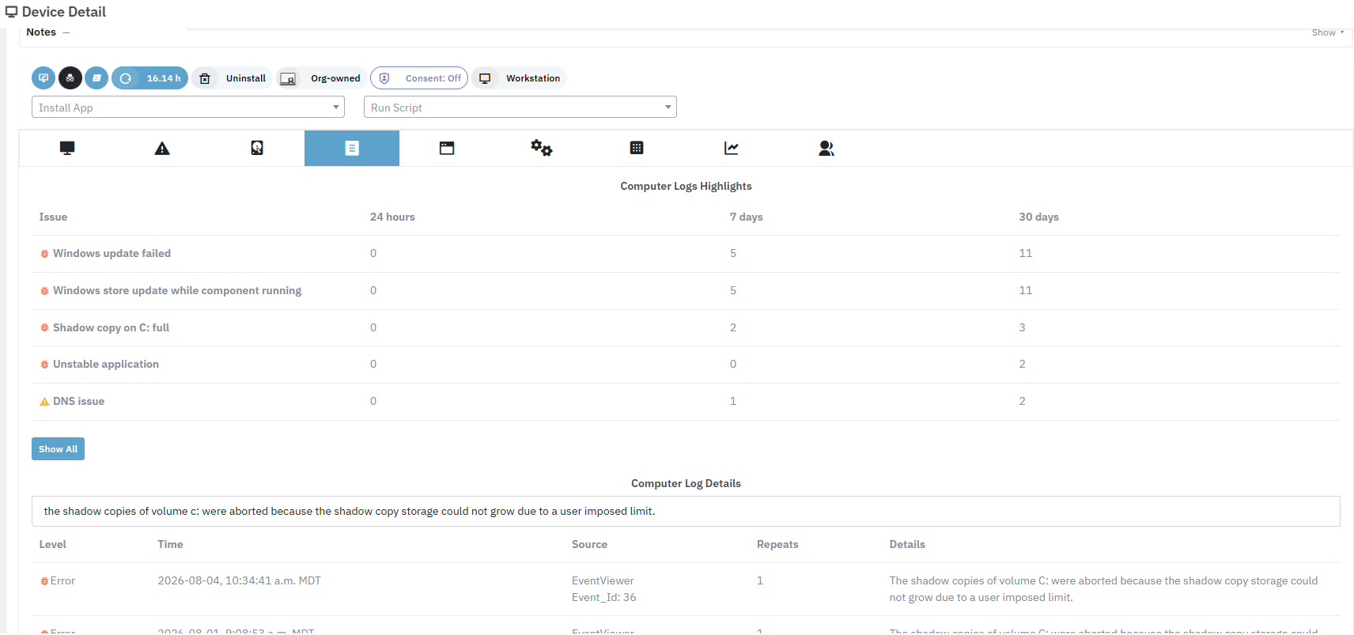Open the hard disk tab

tap(257, 148)
